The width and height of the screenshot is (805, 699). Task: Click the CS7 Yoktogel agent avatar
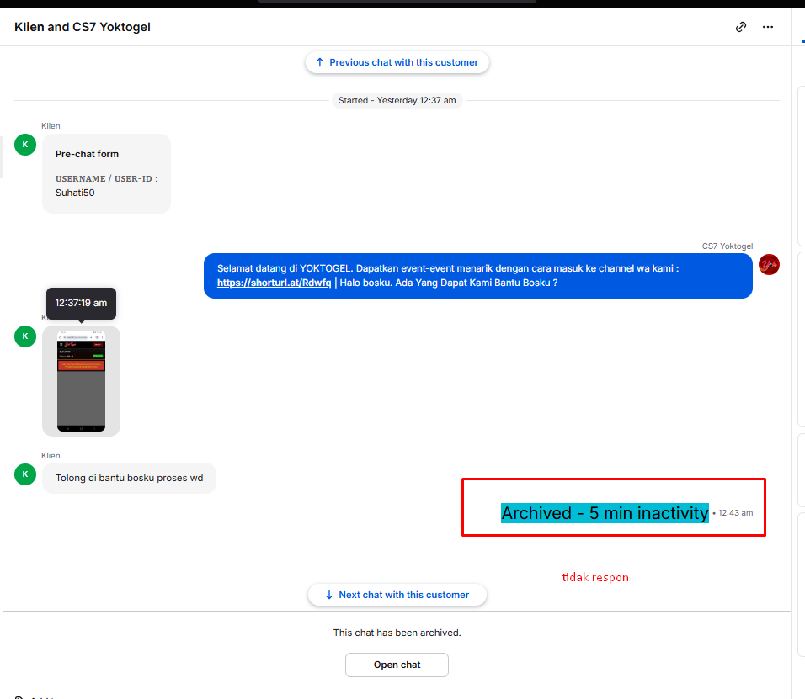pyautogui.click(x=769, y=265)
